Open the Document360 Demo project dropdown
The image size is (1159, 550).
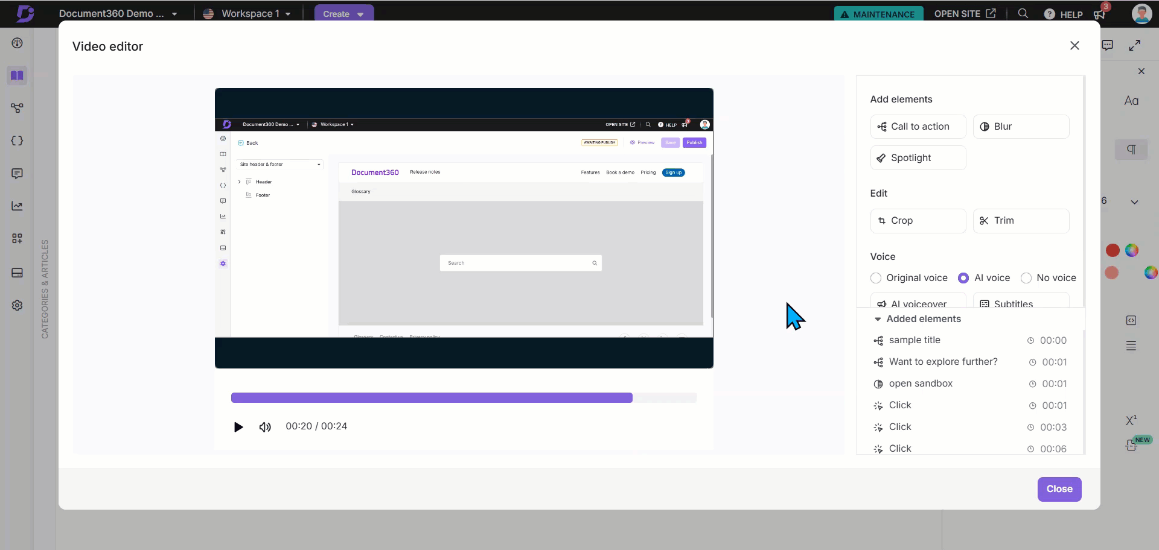tap(118, 14)
